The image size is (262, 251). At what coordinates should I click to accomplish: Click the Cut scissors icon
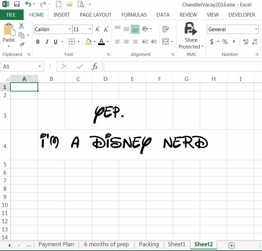tap(21, 26)
